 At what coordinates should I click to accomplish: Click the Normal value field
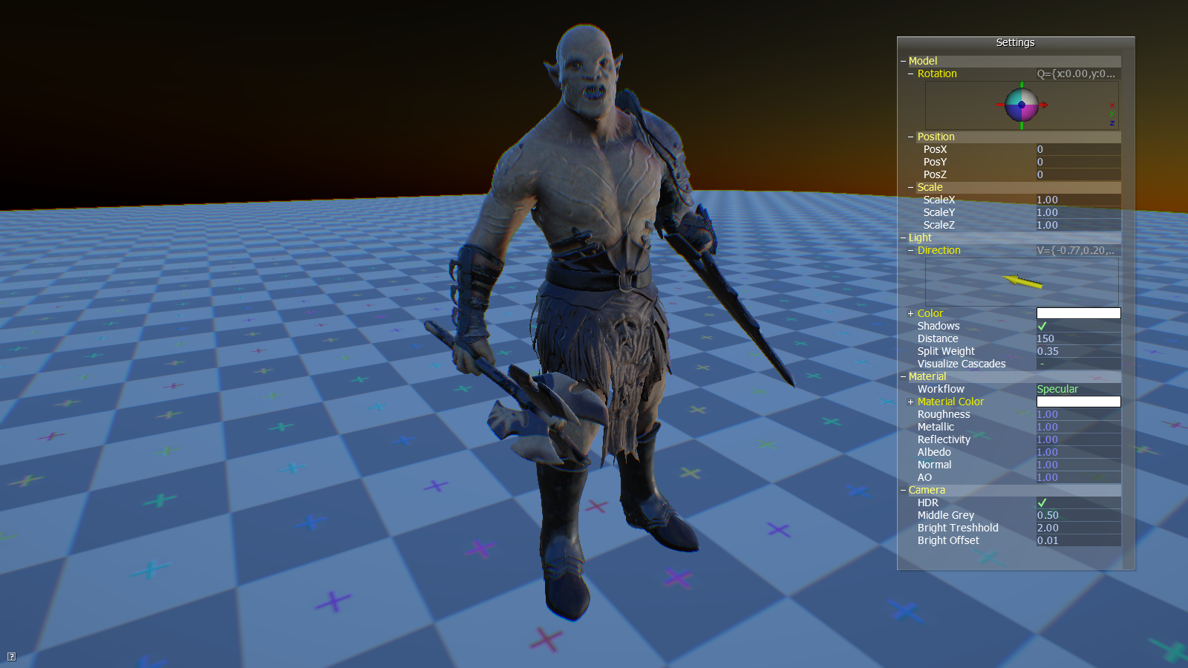point(1079,465)
